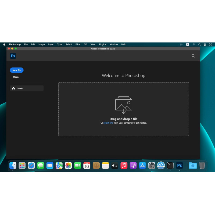
Task: Open Control Center in the menu bar
Action: (x=205, y=44)
